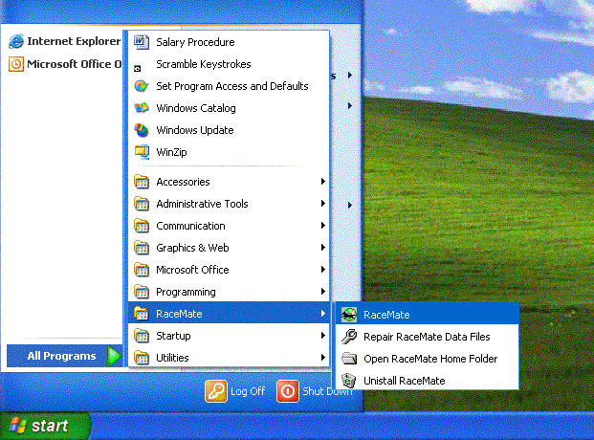Choose Open RaceMate Home Folder
Image resolution: width=594 pixels, height=440 pixels.
coord(427,359)
